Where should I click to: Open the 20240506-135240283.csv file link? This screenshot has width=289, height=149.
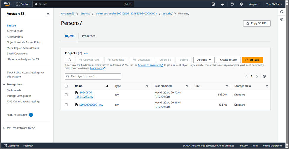click(x=84, y=95)
